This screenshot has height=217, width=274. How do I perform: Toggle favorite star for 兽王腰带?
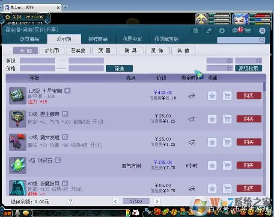212,119
